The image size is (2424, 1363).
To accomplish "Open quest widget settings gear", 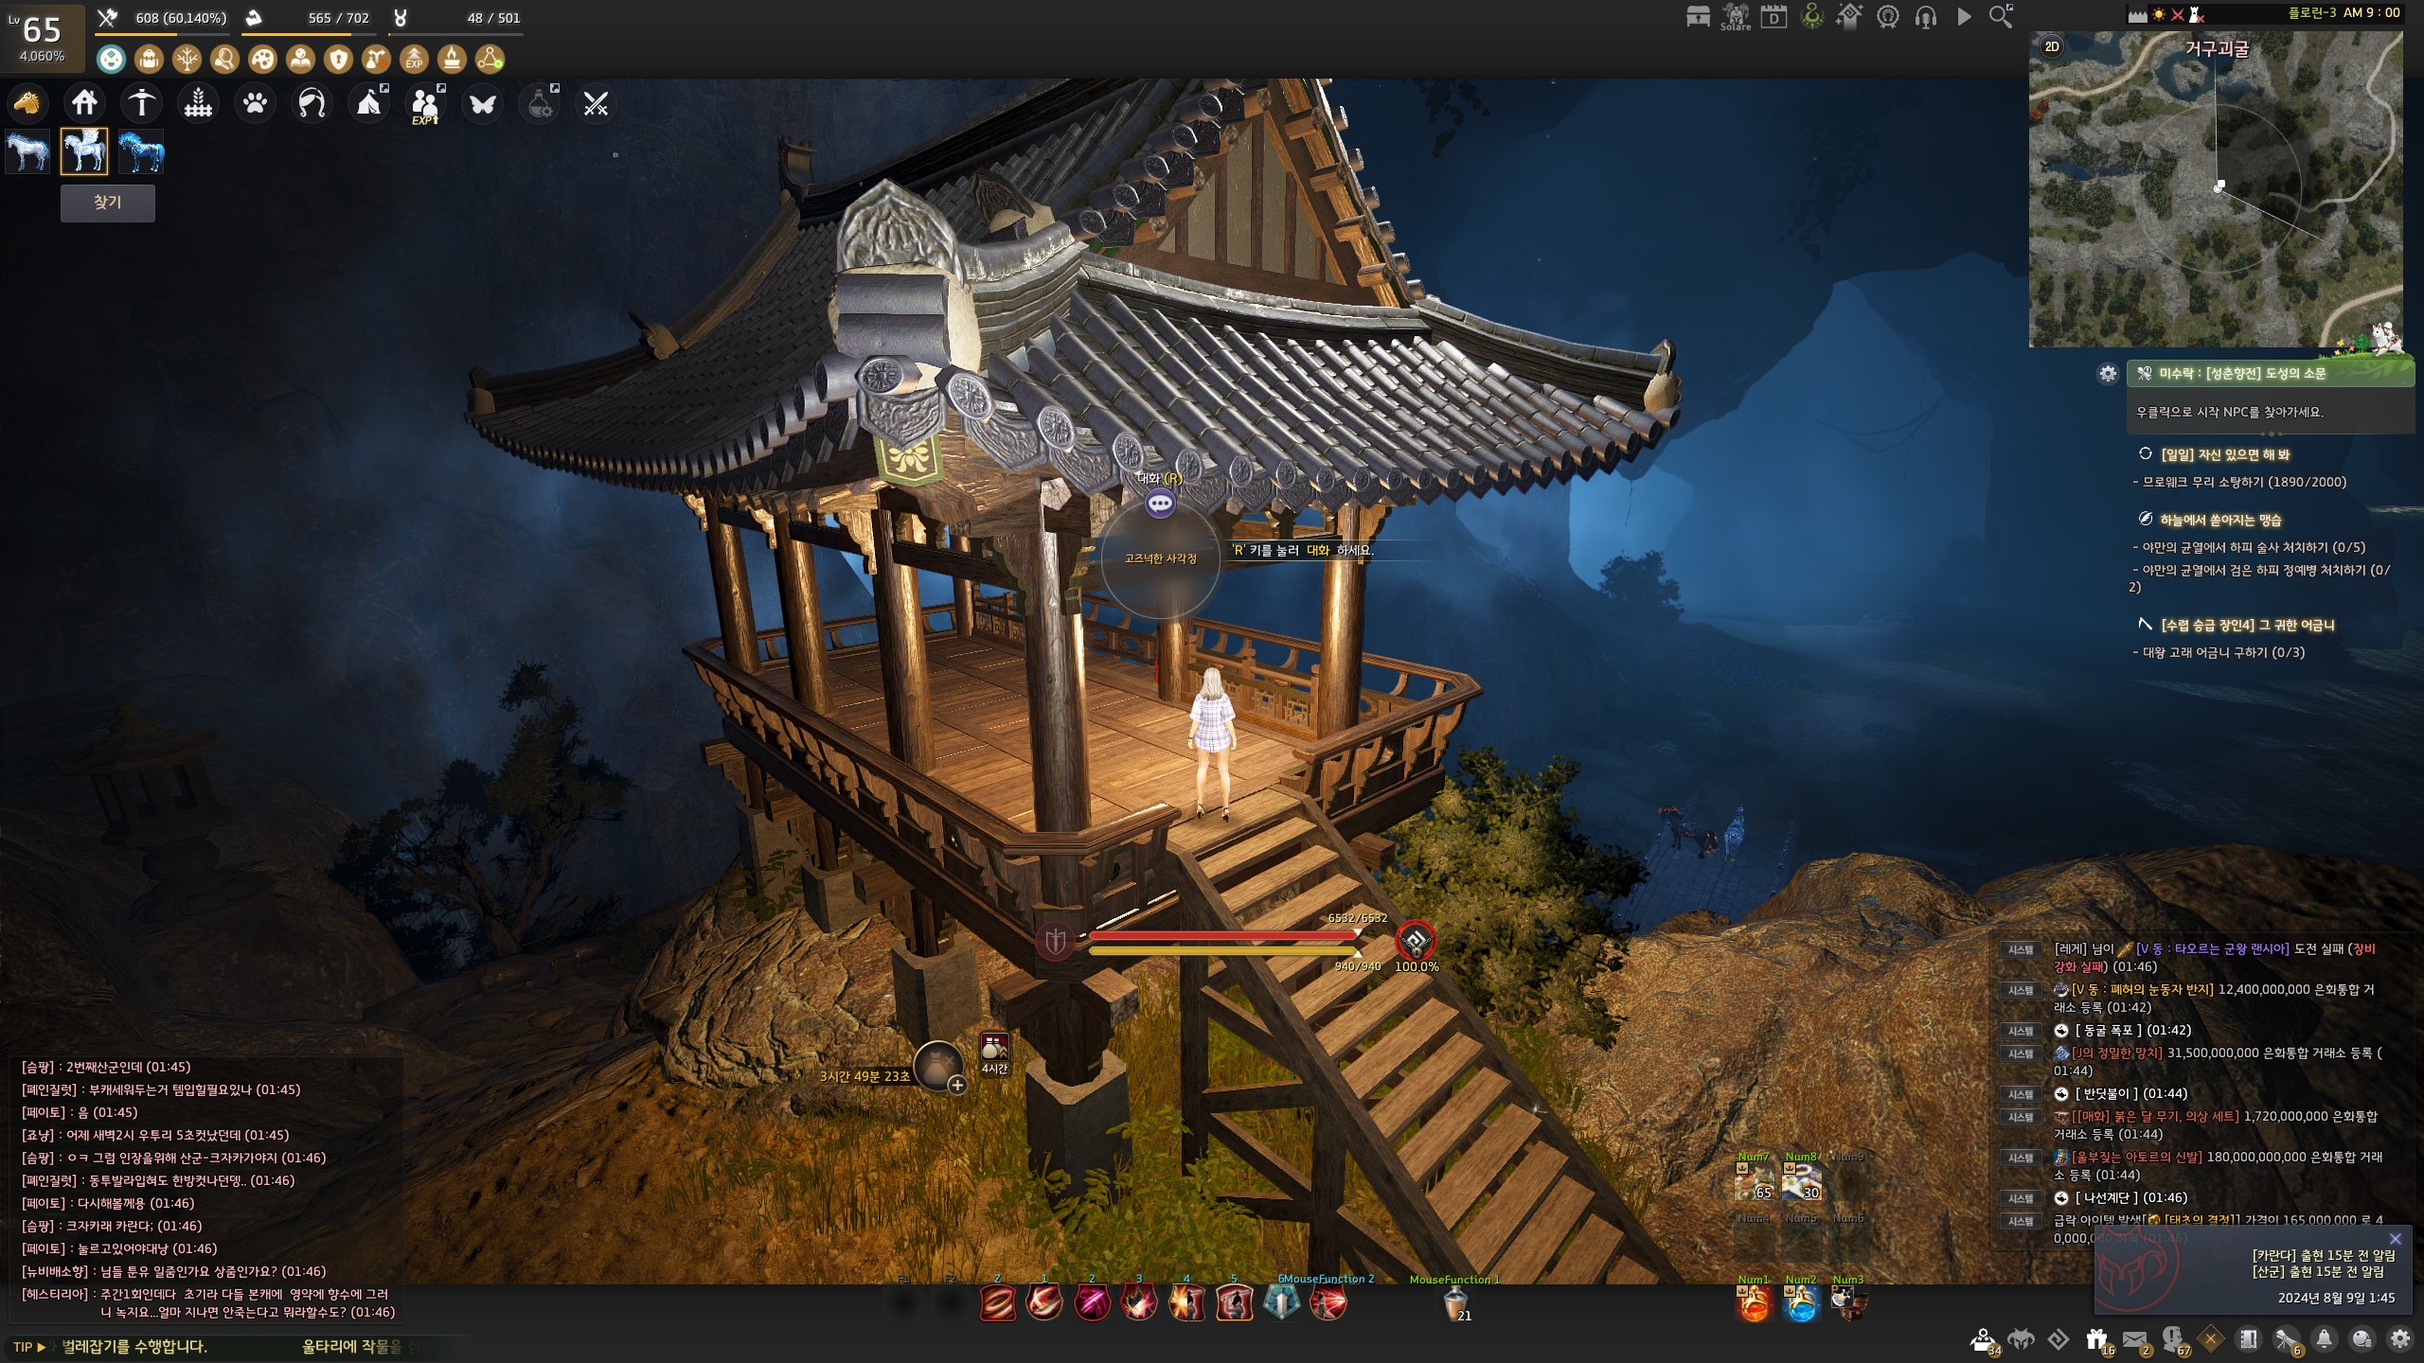I will pyautogui.click(x=2108, y=374).
